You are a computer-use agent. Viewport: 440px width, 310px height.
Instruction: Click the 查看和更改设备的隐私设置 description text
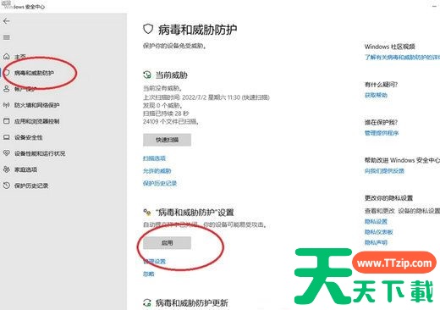coord(402,211)
